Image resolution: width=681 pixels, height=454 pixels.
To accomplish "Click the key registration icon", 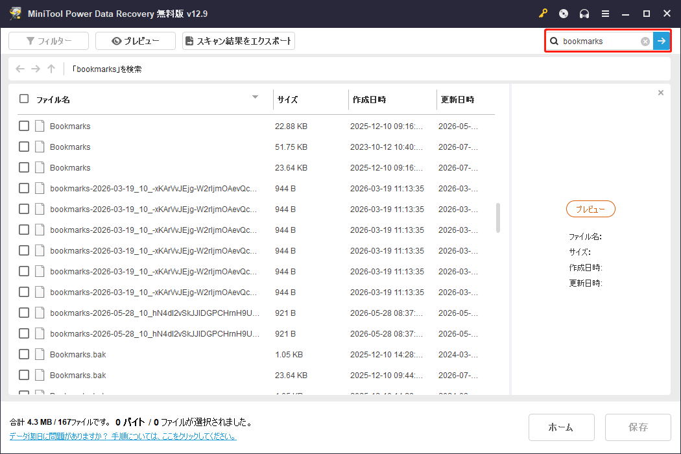I will coord(543,14).
